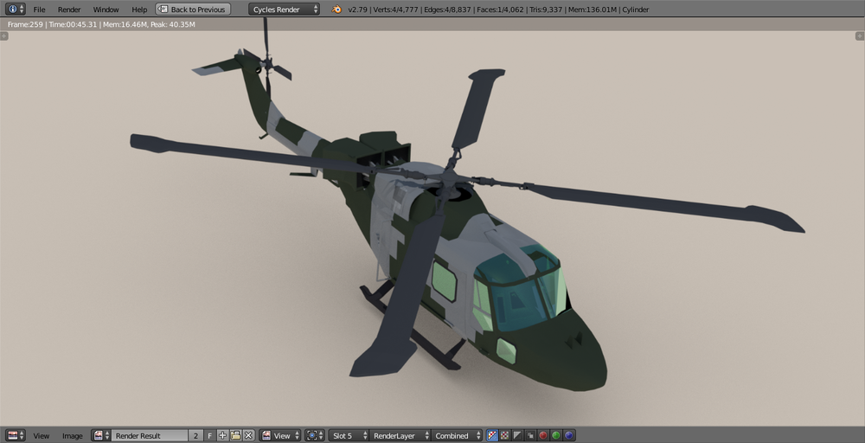Browse images with the image datablock icon
The width and height of the screenshot is (865, 443).
[100, 435]
